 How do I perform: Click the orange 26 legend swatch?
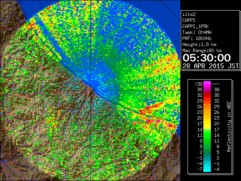point(207,106)
